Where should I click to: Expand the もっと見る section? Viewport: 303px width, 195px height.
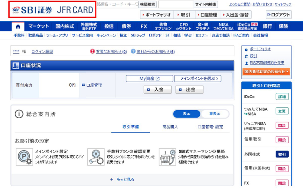pos(122,179)
